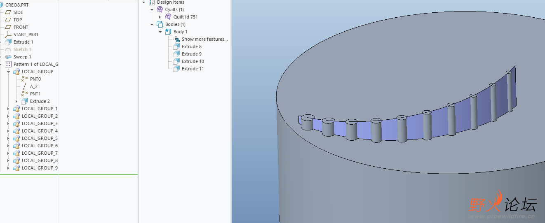The image size is (545, 223).
Task: Select LOCAL_GROUP_6 in model tree
Action: pos(40,146)
